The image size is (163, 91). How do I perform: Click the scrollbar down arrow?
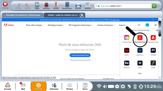160,78
